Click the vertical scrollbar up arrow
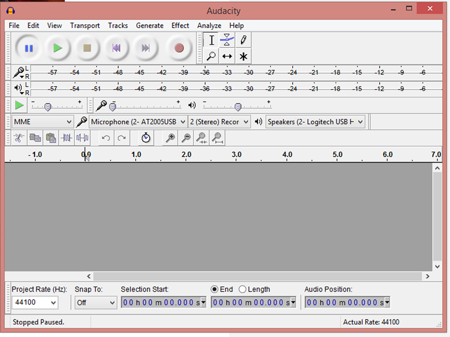The width and height of the screenshot is (450, 337). tap(438, 168)
